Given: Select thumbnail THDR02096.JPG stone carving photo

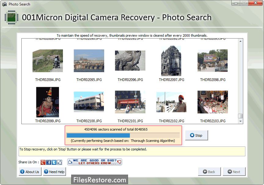Looking at the screenshot, I should coord(130,61).
